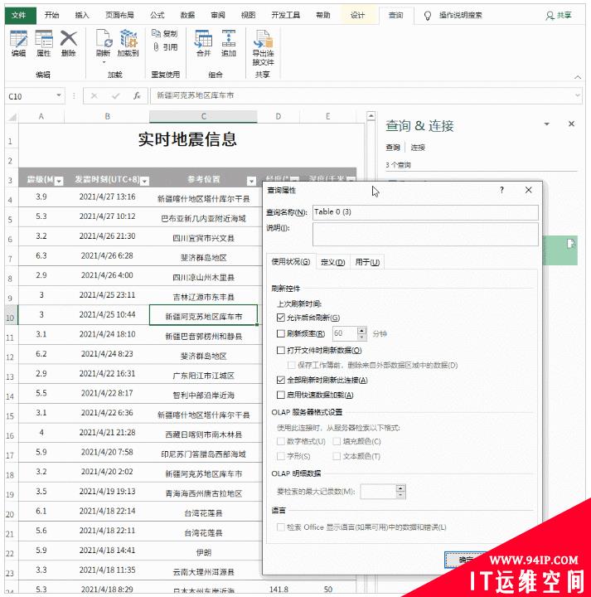Open the 参考位置 column filter dropdown
The image size is (591, 597).
[251, 182]
